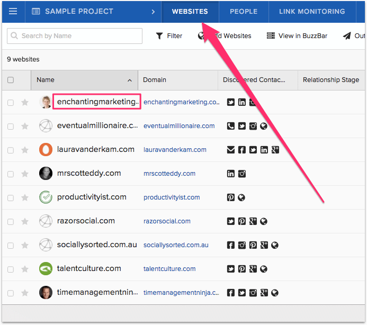Click the Sample Project list icon

pyautogui.click(x=36, y=11)
